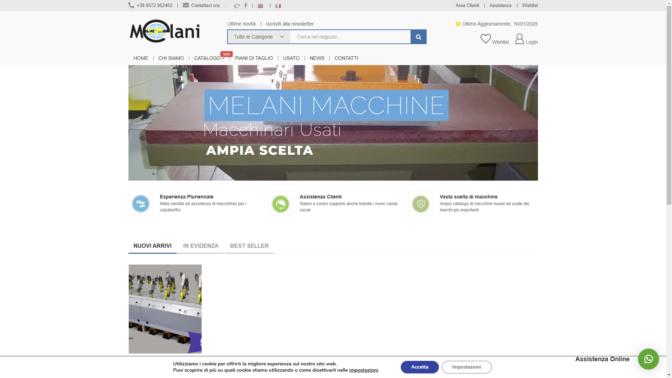Screen dimensions: 672x378
Task: Click the heart Wishlist icon
Action: [485, 38]
